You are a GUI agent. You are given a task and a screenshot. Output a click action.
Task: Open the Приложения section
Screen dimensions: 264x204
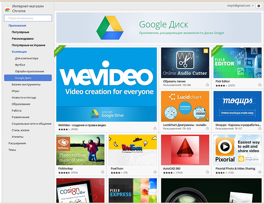pyautogui.click(x=17, y=26)
